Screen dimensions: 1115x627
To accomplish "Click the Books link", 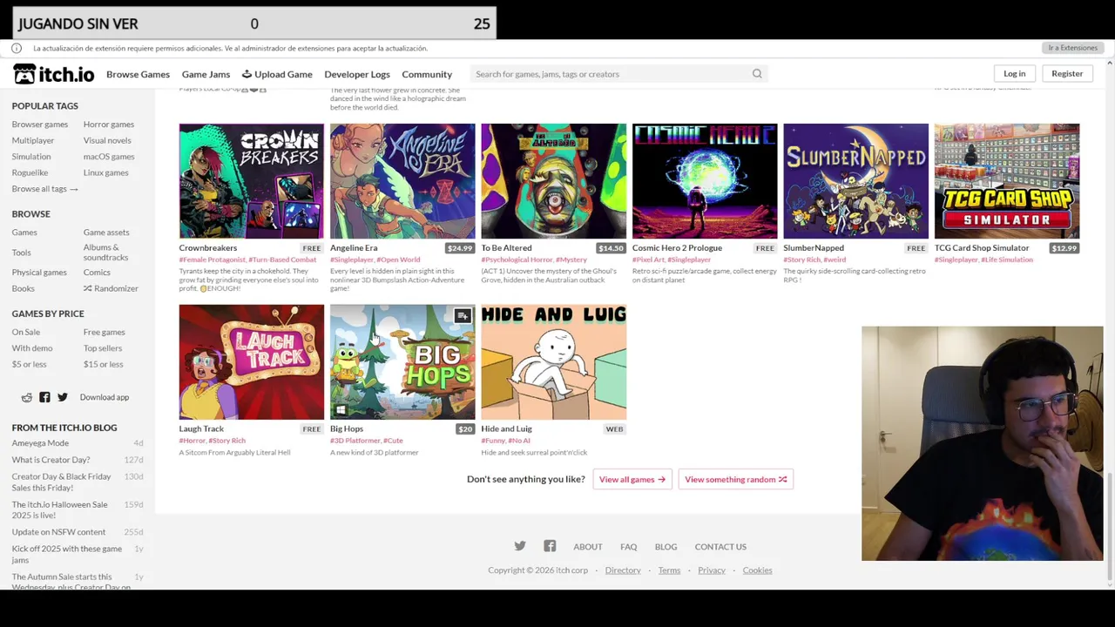I will click(x=24, y=288).
